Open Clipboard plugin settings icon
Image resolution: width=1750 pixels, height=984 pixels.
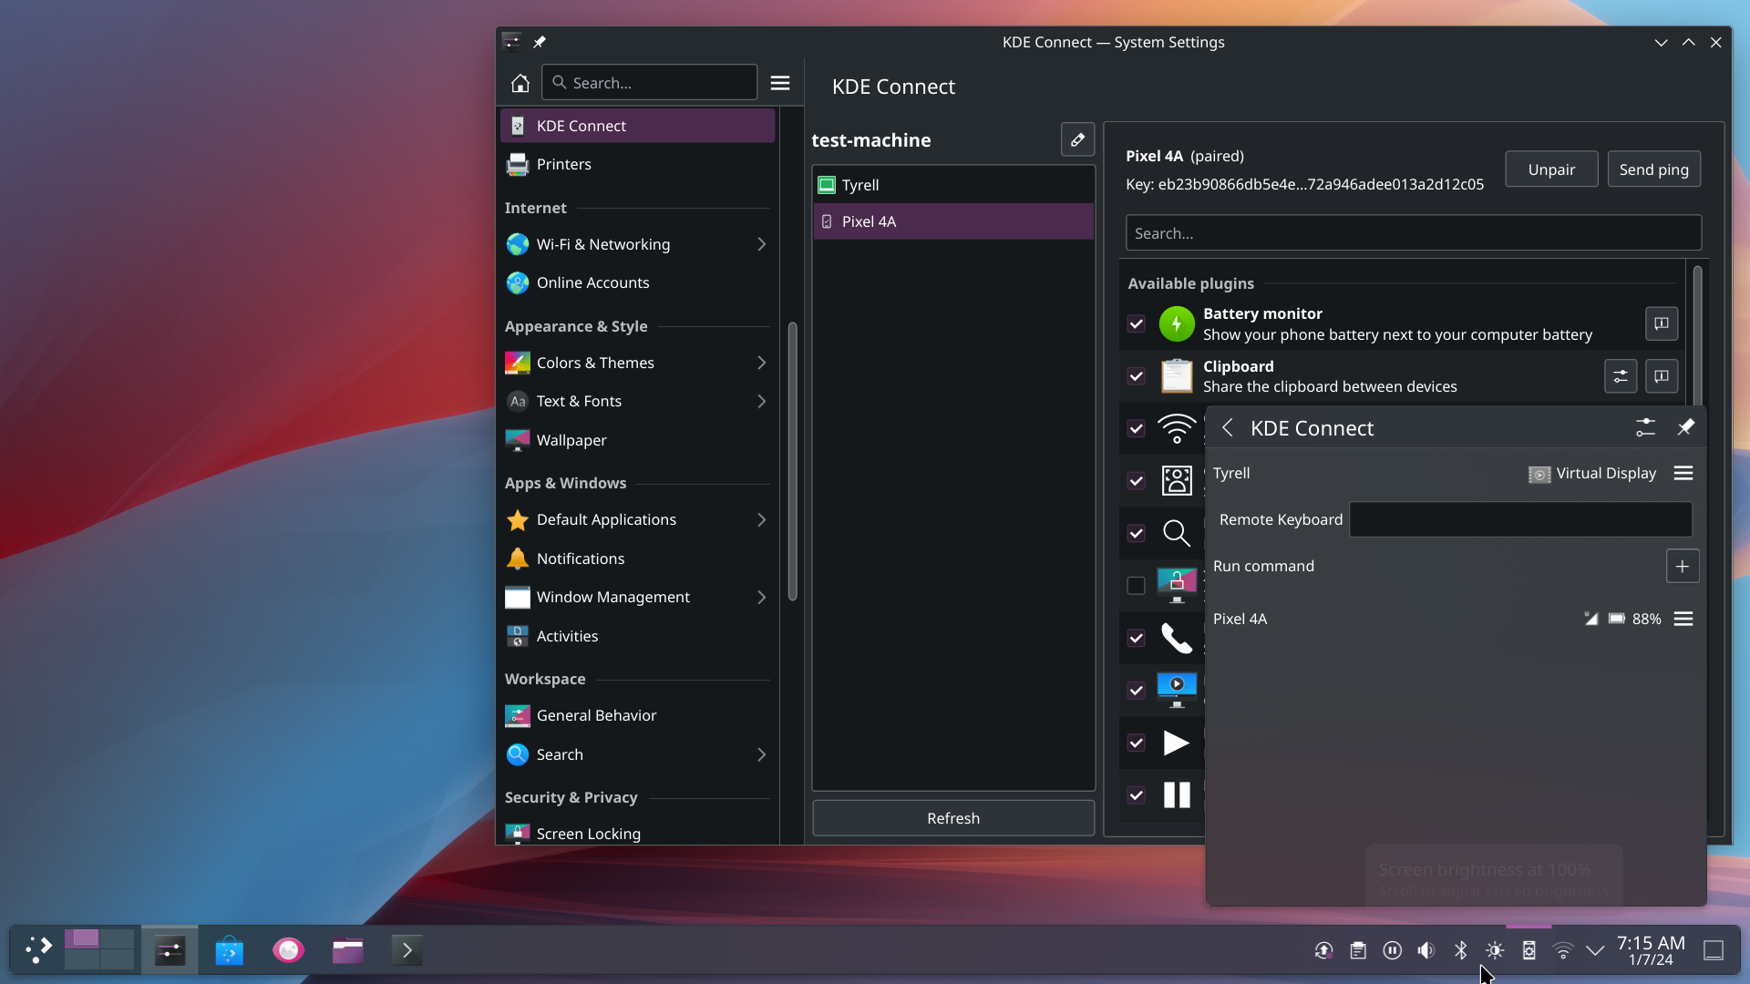pos(1621,376)
